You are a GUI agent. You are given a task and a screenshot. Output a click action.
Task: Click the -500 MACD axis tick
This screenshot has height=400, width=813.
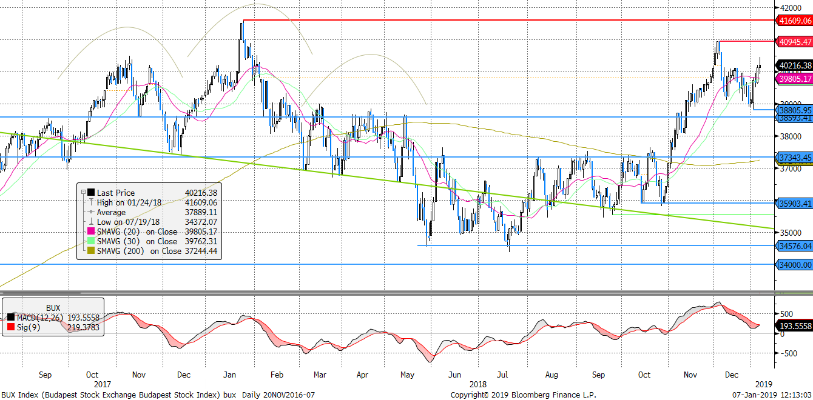click(x=789, y=353)
